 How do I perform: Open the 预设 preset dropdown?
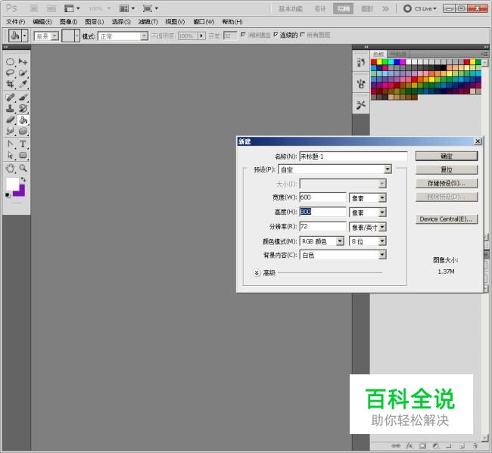pyautogui.click(x=387, y=169)
